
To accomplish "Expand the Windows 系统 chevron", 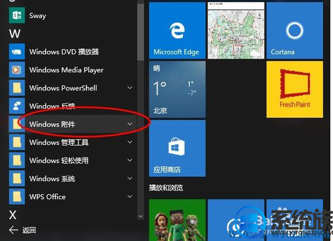I will (x=130, y=178).
